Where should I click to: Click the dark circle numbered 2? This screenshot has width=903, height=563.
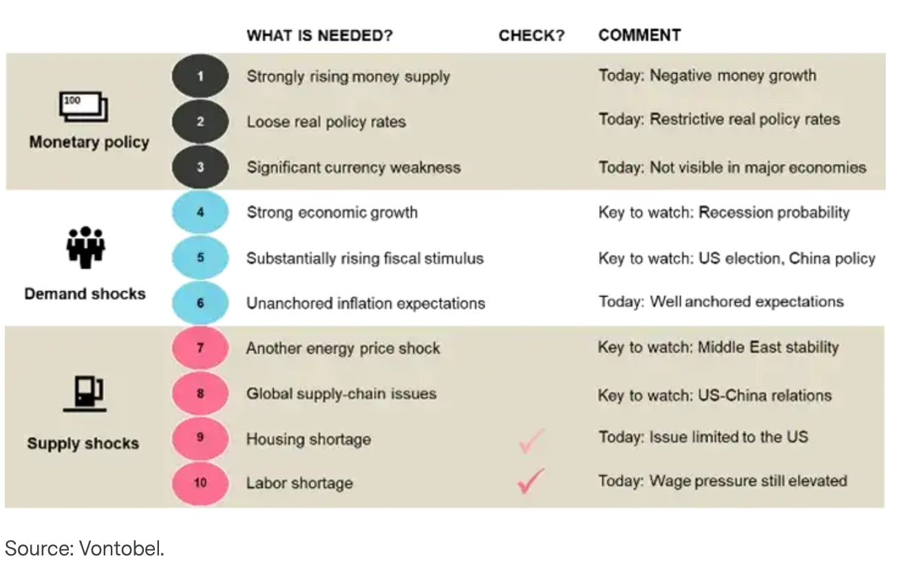pyautogui.click(x=200, y=122)
